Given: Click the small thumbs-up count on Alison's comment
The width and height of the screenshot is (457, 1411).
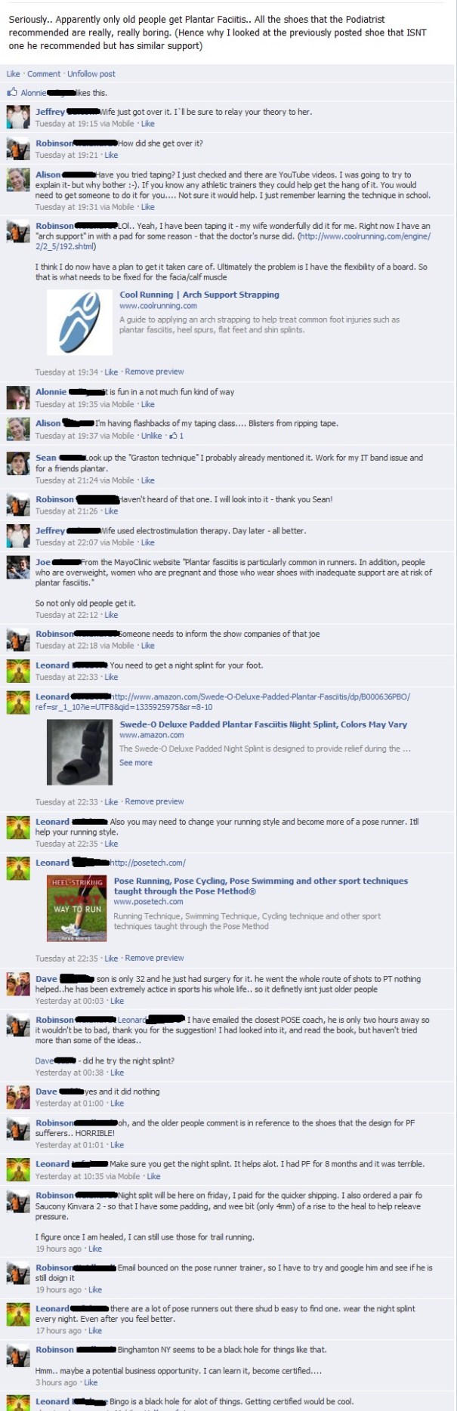Looking at the screenshot, I should (176, 436).
